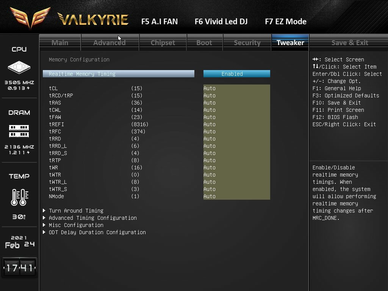Image resolution: width=388 pixels, height=291 pixels.
Task: Open the tWR Auto value field
Action: [x=237, y=167]
